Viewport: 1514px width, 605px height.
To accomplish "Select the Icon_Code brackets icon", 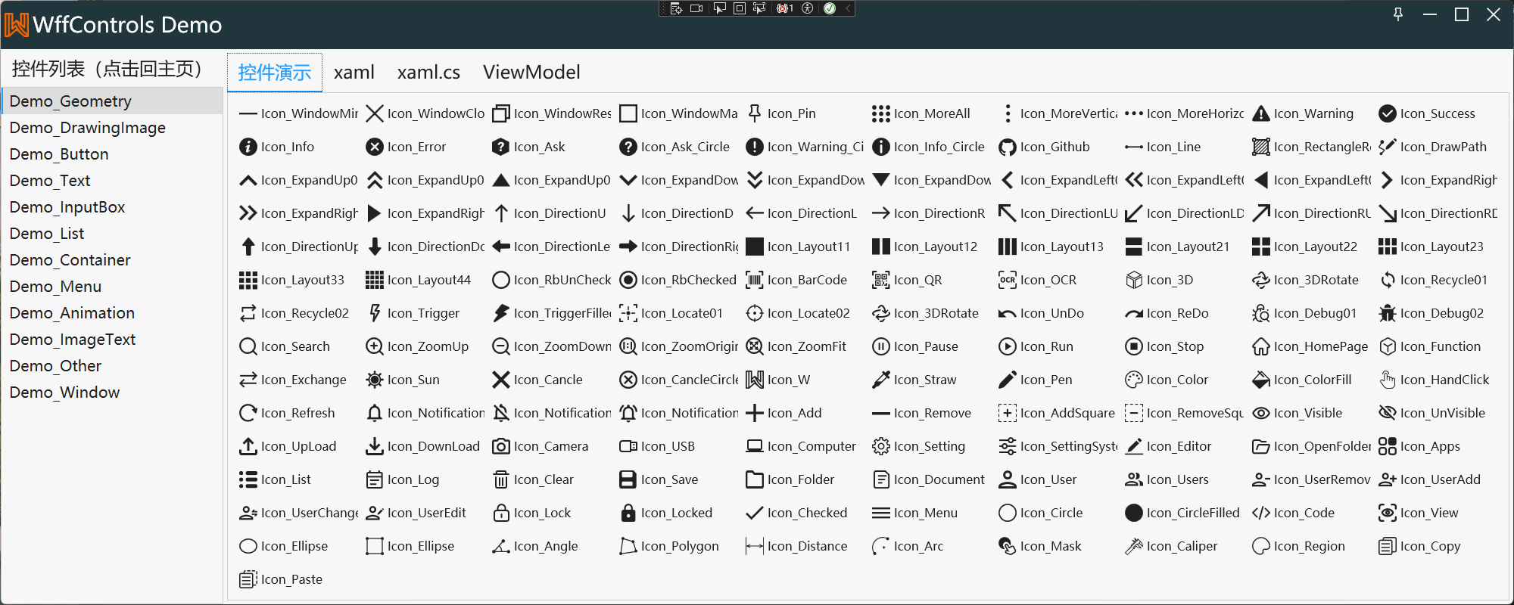I will pos(1260,513).
